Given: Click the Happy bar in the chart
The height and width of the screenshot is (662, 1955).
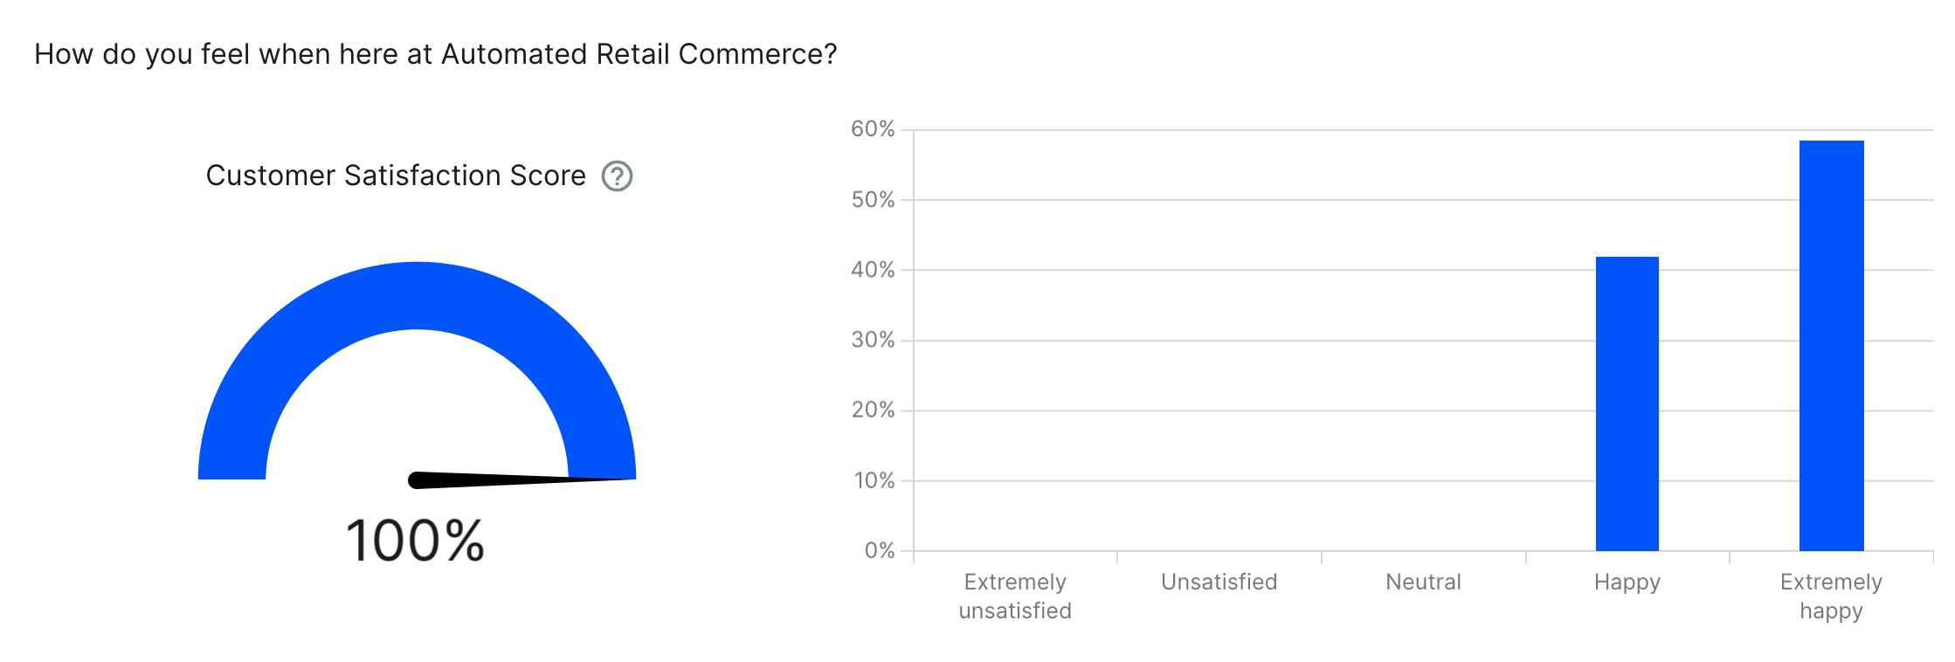Looking at the screenshot, I should [x=1627, y=403].
